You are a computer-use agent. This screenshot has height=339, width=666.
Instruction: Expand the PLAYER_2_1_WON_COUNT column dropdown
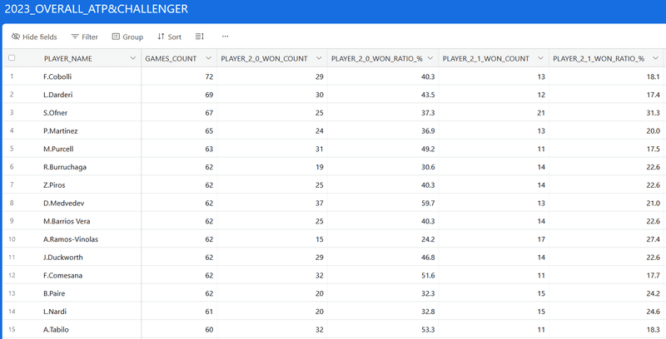[540, 58]
